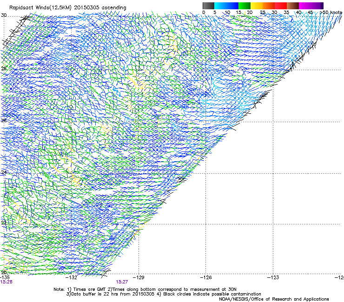The image size is (344, 302).
Task: Click the longitude label -123
Action: 273,277
